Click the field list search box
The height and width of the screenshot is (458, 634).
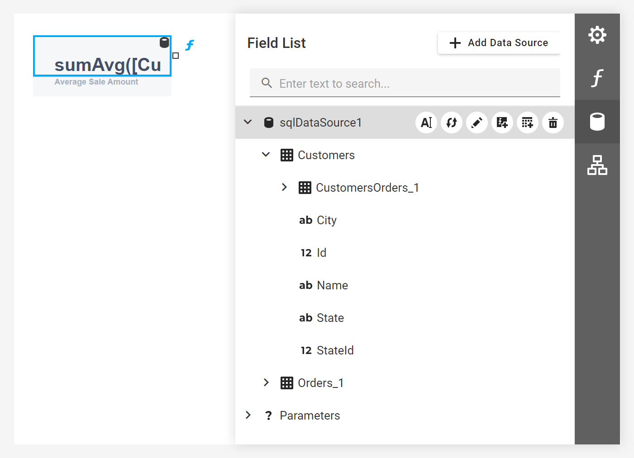point(405,84)
